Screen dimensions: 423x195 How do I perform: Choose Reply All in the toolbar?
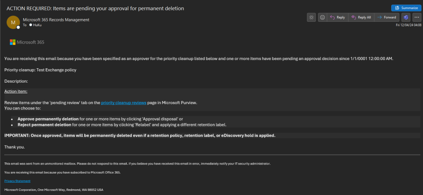(x=361, y=17)
